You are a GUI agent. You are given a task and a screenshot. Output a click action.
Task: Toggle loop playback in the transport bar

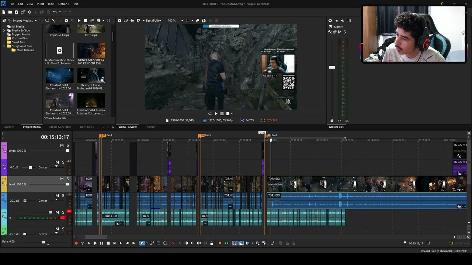pyautogui.click(x=83, y=243)
